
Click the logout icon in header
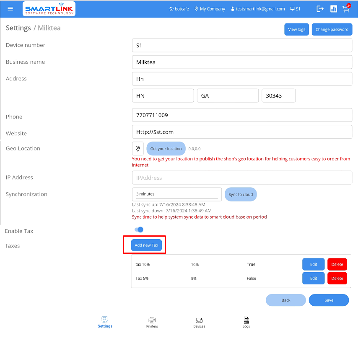click(x=320, y=9)
